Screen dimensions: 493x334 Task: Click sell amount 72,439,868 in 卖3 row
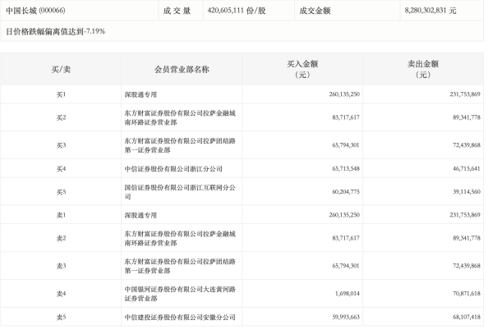point(467,266)
